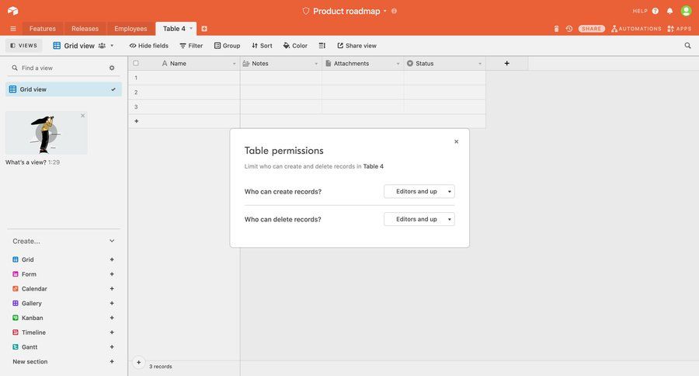This screenshot has height=376, width=699.
Task: Open the Table 4 tab dropdown arrow
Action: tap(191, 29)
